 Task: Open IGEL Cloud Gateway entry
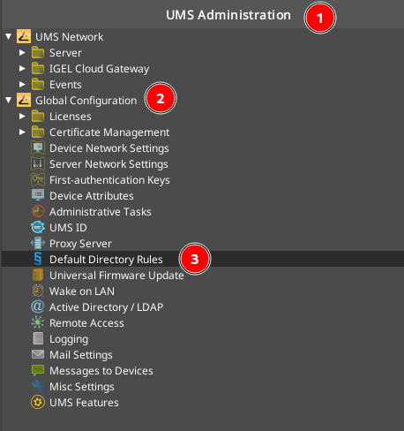click(x=99, y=69)
